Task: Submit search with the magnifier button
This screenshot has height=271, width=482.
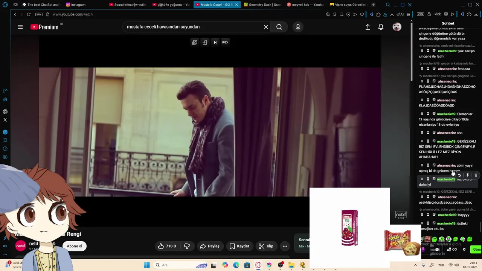Action: pos(279,27)
